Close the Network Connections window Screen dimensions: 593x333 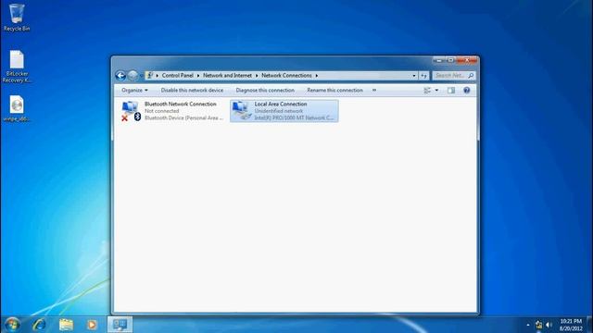point(467,60)
